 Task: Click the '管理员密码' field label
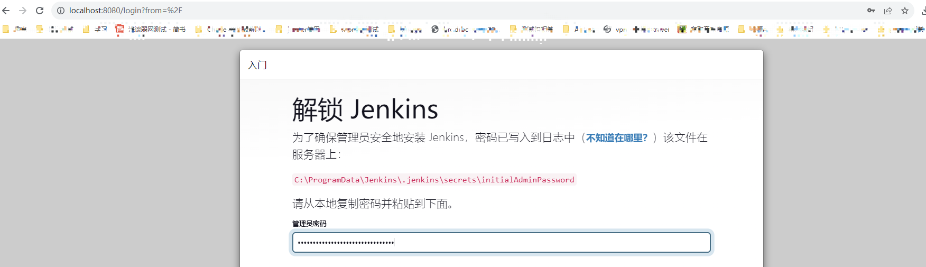[x=309, y=224]
